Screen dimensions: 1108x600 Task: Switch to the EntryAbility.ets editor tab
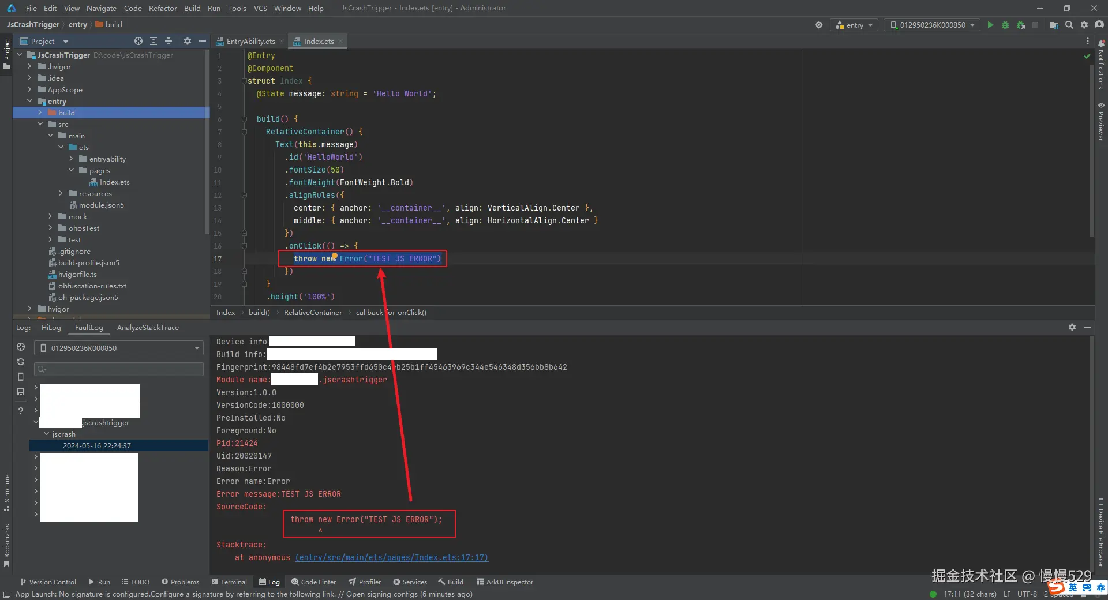(249, 41)
